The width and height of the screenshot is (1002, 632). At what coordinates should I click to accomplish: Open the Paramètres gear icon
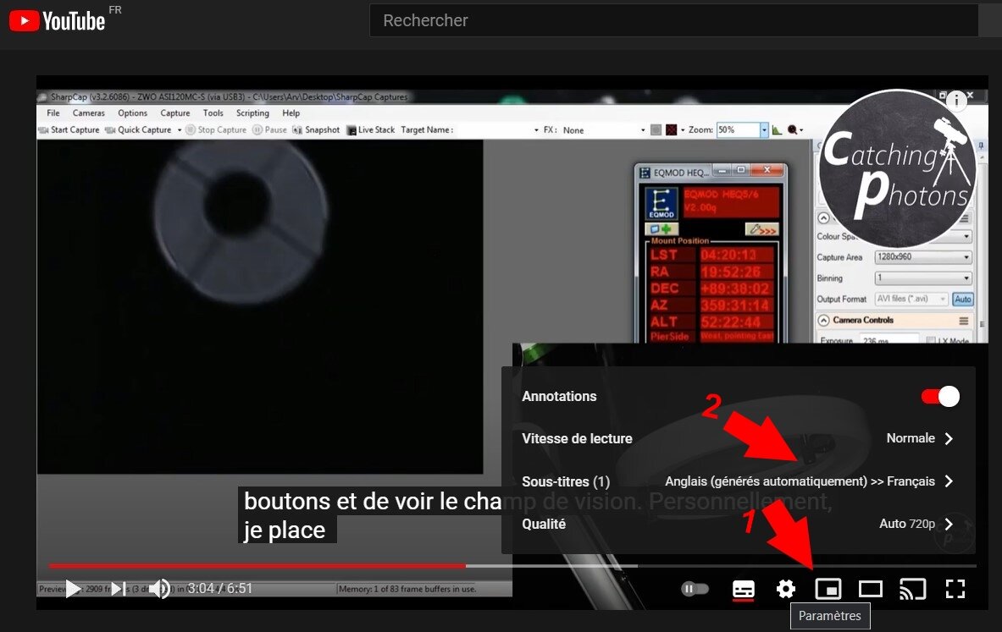click(x=785, y=589)
